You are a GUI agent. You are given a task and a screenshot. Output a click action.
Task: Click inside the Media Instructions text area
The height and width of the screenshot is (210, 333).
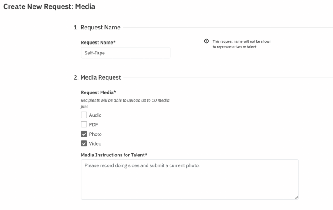click(x=189, y=179)
